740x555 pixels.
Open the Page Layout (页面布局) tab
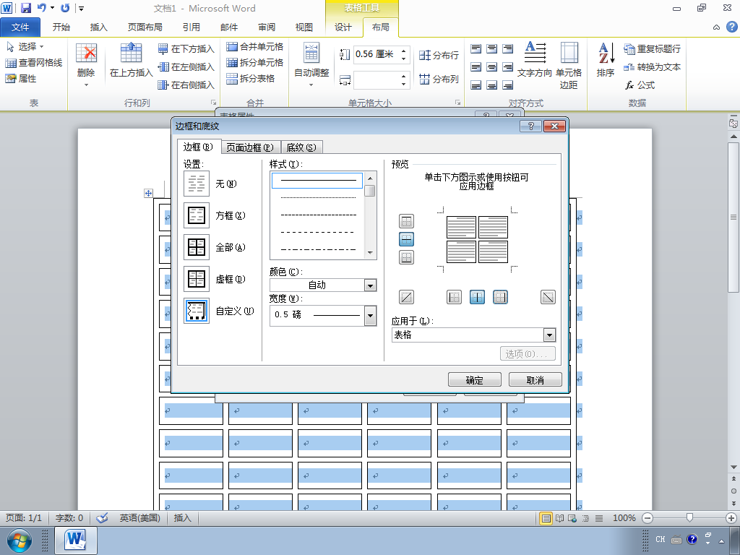[x=145, y=27]
